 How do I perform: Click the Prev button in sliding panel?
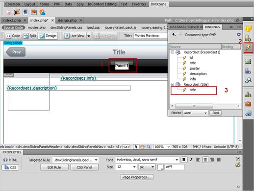point(16,52)
